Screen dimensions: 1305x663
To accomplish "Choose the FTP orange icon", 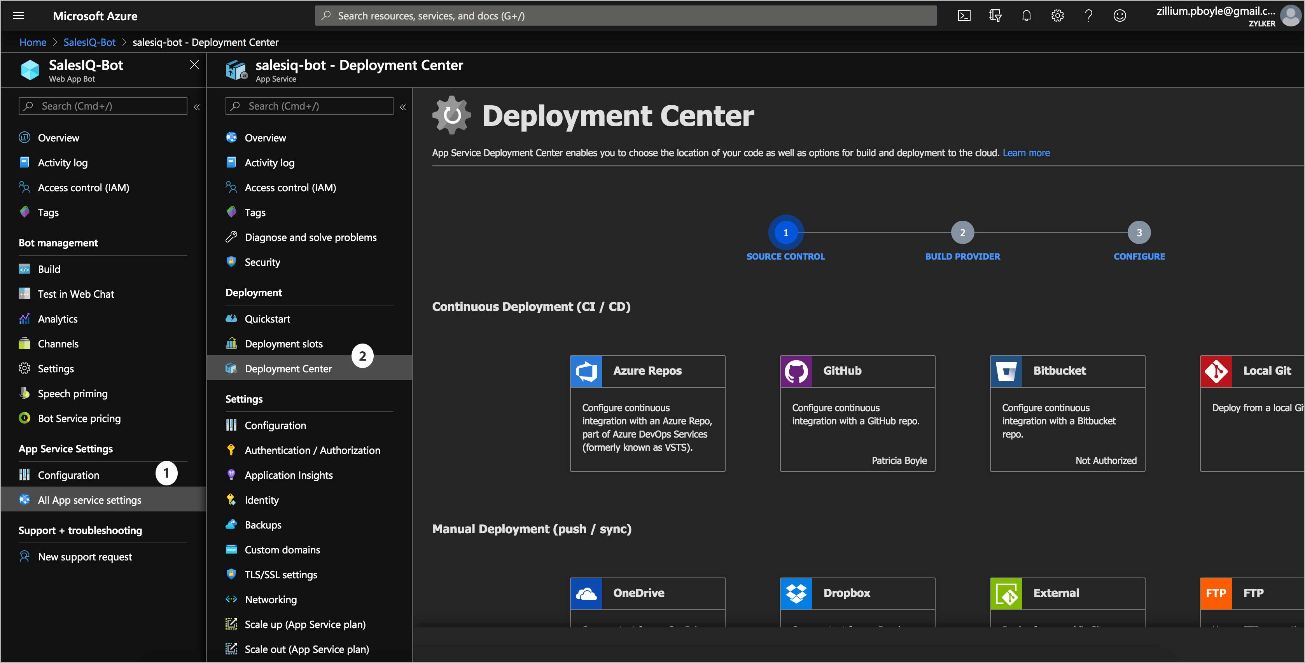I will click(1216, 593).
